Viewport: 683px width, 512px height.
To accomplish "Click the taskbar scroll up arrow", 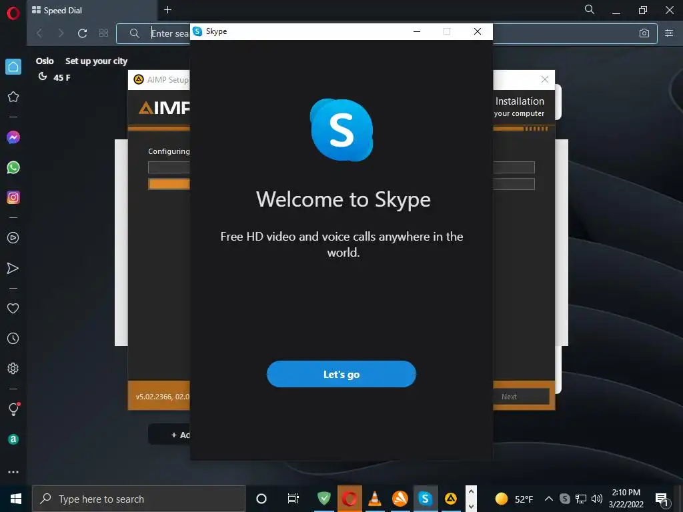I will pos(471,492).
